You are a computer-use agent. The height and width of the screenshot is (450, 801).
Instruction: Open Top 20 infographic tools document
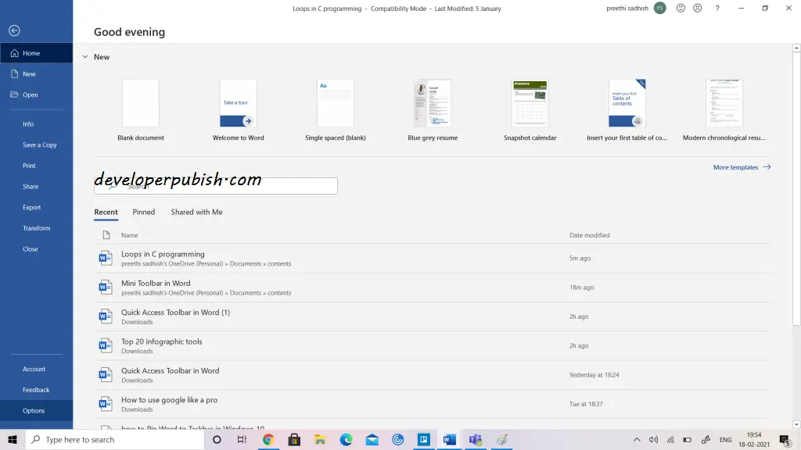432,345
